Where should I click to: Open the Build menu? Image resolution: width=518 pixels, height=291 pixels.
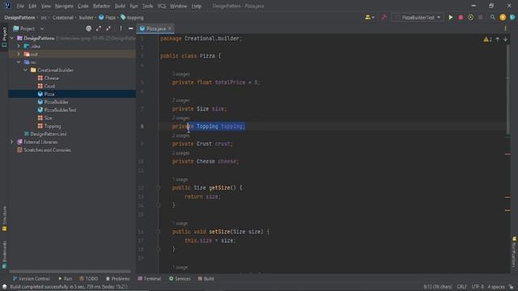tap(120, 6)
